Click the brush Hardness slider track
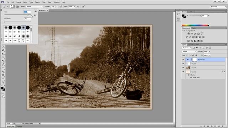This screenshot has width=228, height=128. [x=17, y=21]
